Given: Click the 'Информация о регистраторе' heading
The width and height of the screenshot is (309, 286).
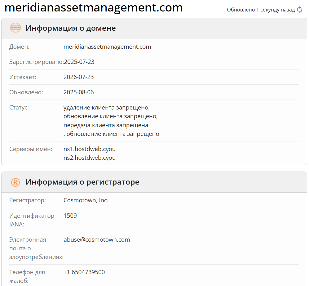Looking at the screenshot, I should pos(82,182).
